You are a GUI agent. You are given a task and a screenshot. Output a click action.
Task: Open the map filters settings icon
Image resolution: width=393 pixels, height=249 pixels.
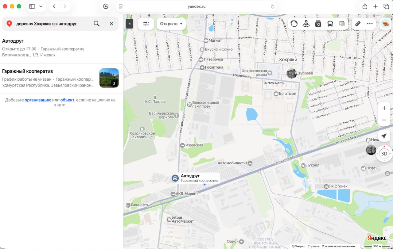146,24
